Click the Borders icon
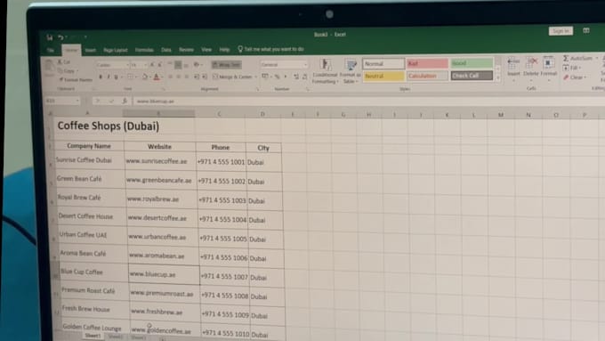 (130, 77)
